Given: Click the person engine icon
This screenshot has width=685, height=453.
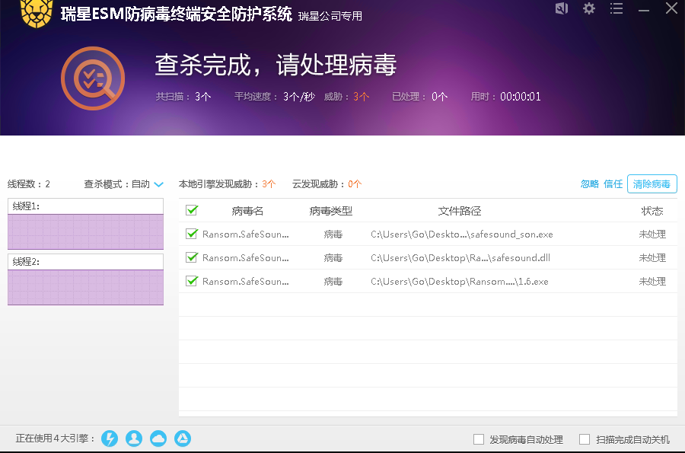Looking at the screenshot, I should tap(134, 439).
